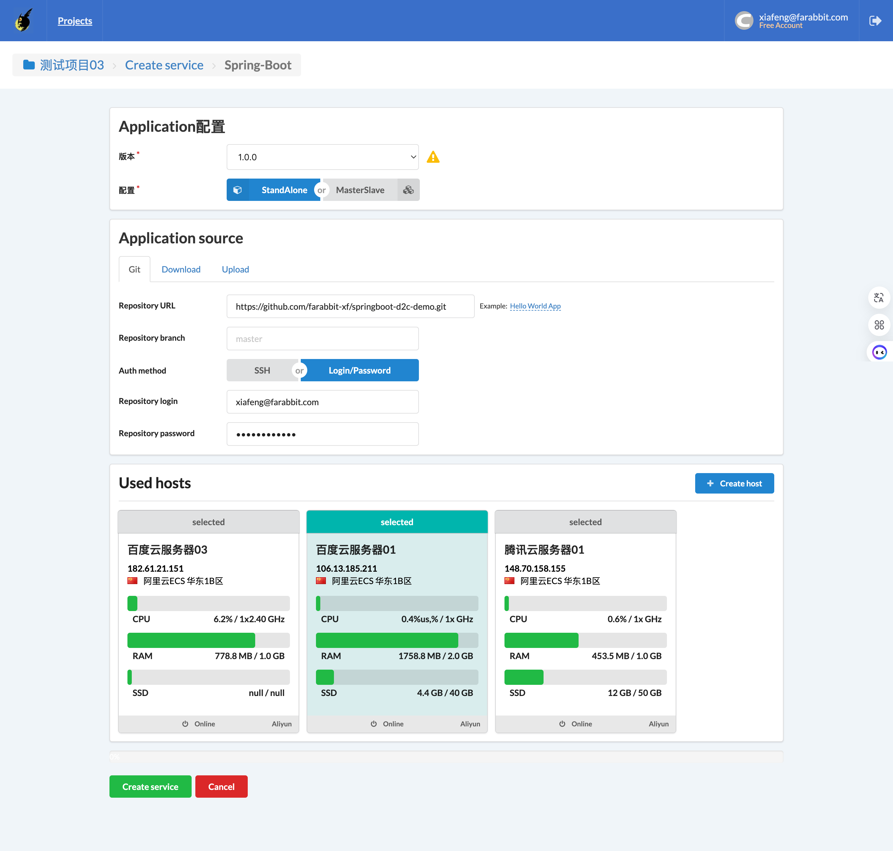
Task: Click the logout icon at top right
Action: click(x=875, y=20)
